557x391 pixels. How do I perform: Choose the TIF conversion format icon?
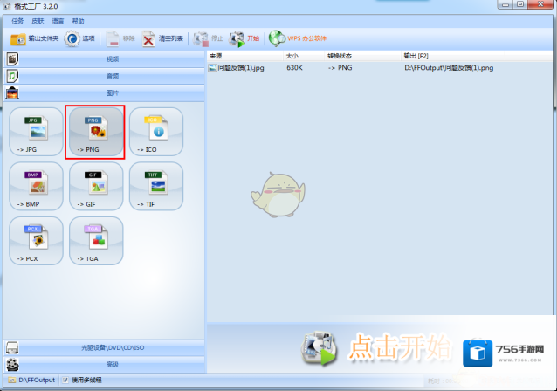155,186
